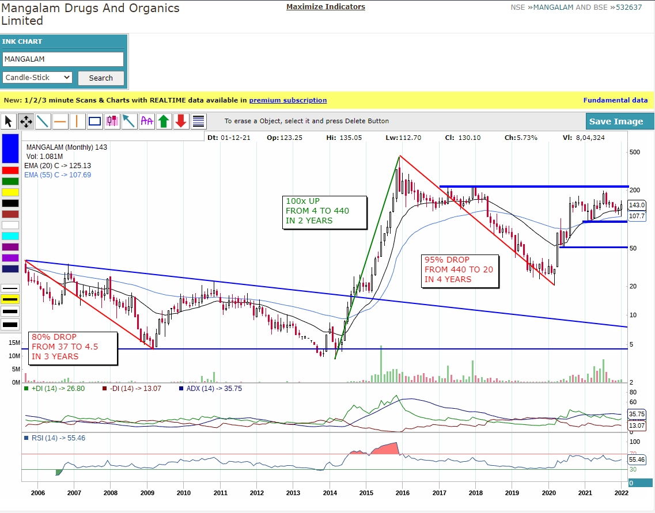Pick the red color swatch
655x513 pixels.
pyautogui.click(x=10, y=170)
